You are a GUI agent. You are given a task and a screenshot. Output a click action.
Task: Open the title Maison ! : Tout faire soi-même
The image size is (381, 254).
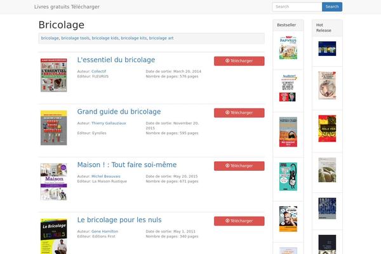(x=127, y=165)
